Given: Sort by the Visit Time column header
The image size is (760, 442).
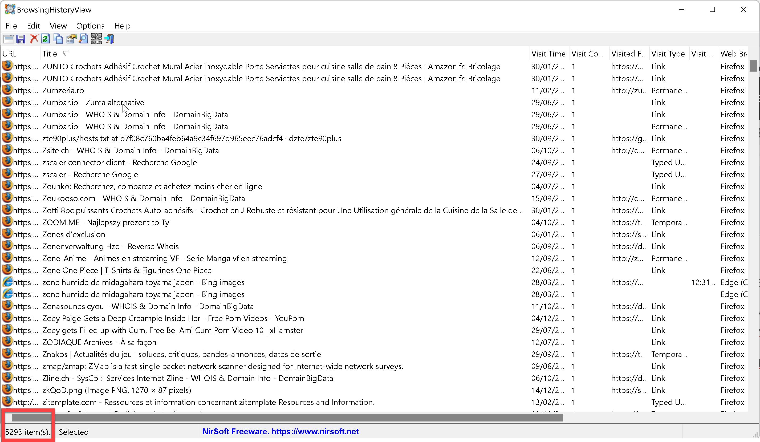Looking at the screenshot, I should point(548,54).
